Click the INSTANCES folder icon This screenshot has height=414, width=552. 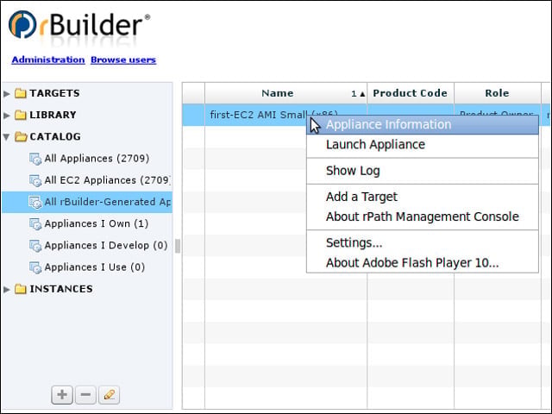click(21, 289)
